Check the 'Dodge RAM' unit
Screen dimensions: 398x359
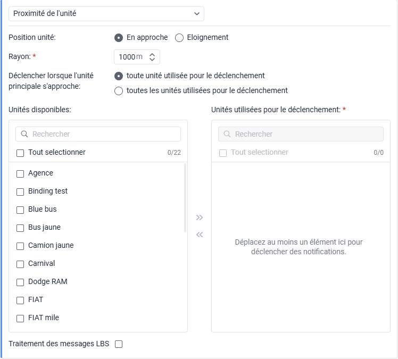click(20, 282)
